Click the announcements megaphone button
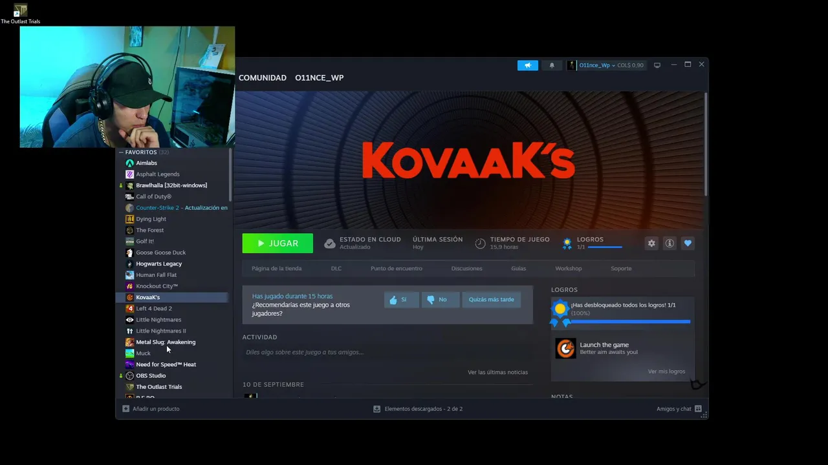Screen dimensions: 828x465 (528, 65)
